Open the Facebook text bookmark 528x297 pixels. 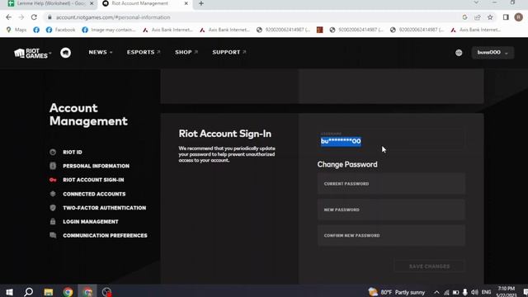(60, 30)
